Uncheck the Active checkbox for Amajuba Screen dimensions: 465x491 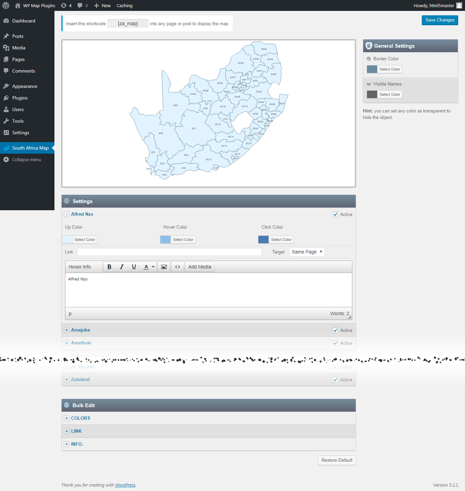click(x=335, y=330)
